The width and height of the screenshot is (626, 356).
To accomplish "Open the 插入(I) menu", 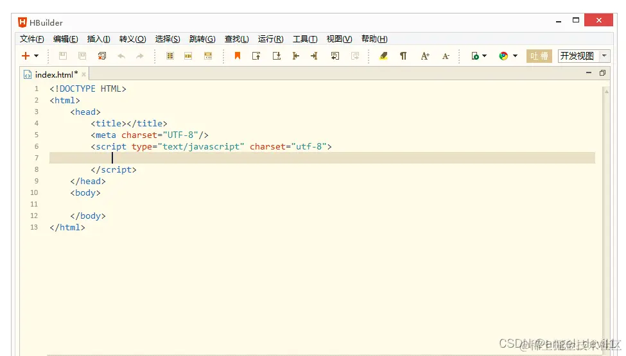I will click(x=99, y=38).
